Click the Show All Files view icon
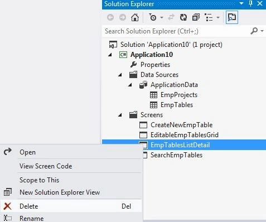This screenshot has height=222, width=266. [209, 17]
